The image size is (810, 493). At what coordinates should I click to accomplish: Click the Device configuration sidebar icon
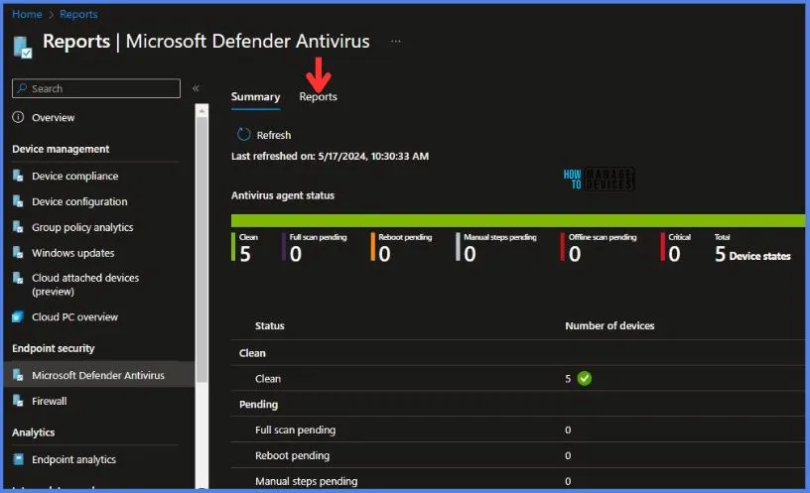[x=18, y=201]
